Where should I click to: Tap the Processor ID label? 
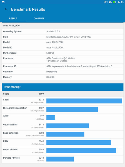point(10,66)
